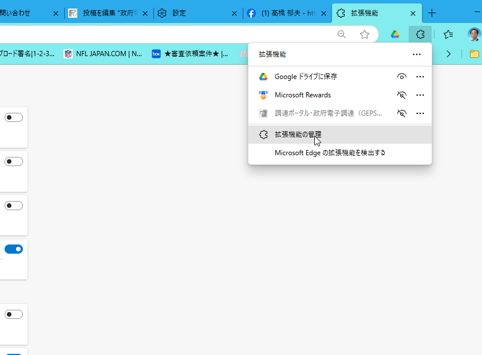Click the zoom magnifier icon in address bar
482x355 pixels.
point(342,34)
